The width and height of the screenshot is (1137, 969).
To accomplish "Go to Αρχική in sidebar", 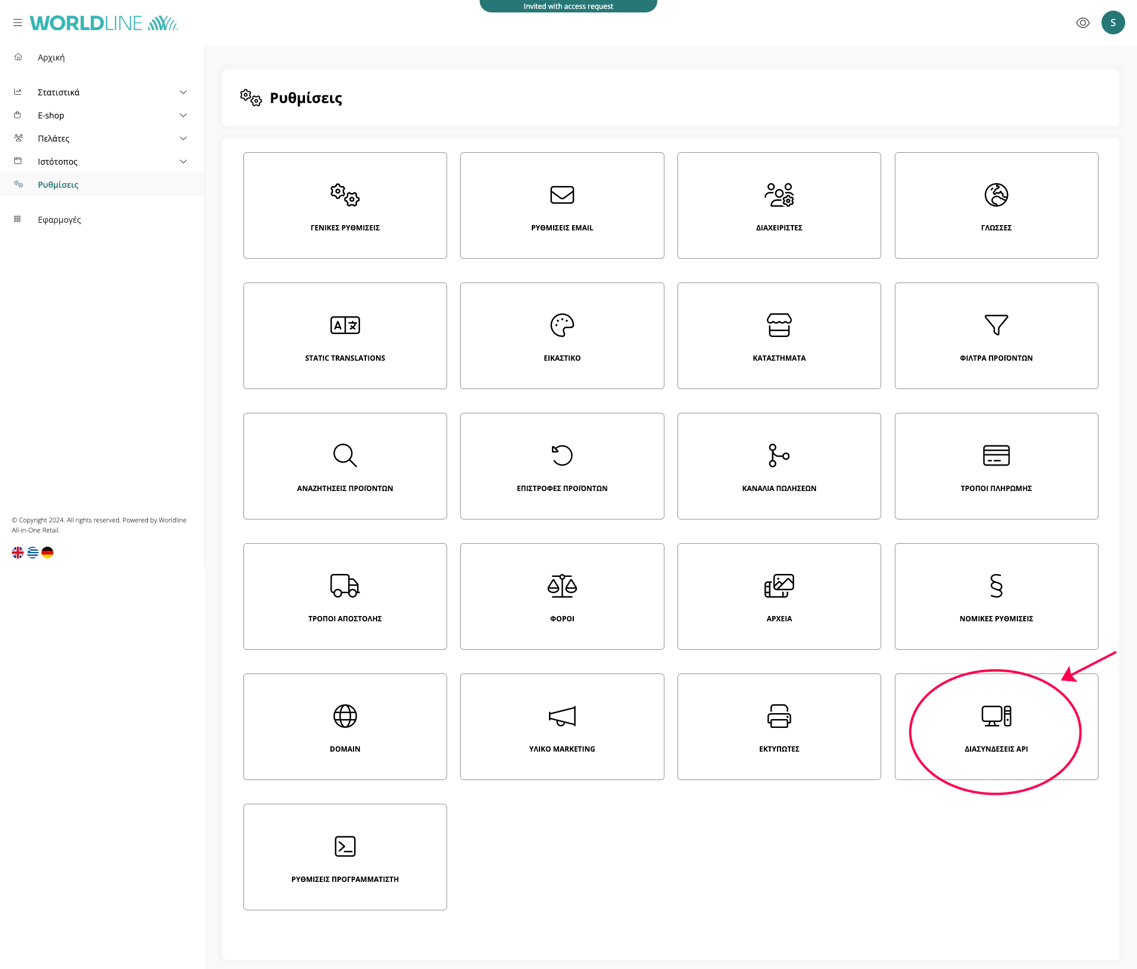I will 51,57.
